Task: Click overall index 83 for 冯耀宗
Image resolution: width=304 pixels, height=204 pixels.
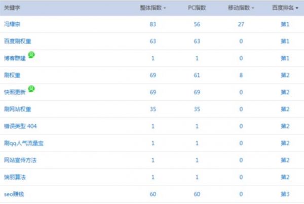Action: [x=153, y=24]
